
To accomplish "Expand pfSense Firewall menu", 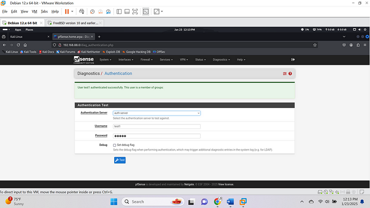I will (147, 60).
